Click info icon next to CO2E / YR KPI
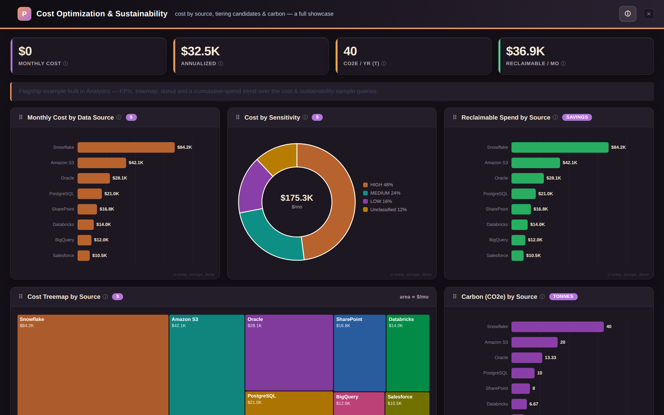 tap(384, 63)
